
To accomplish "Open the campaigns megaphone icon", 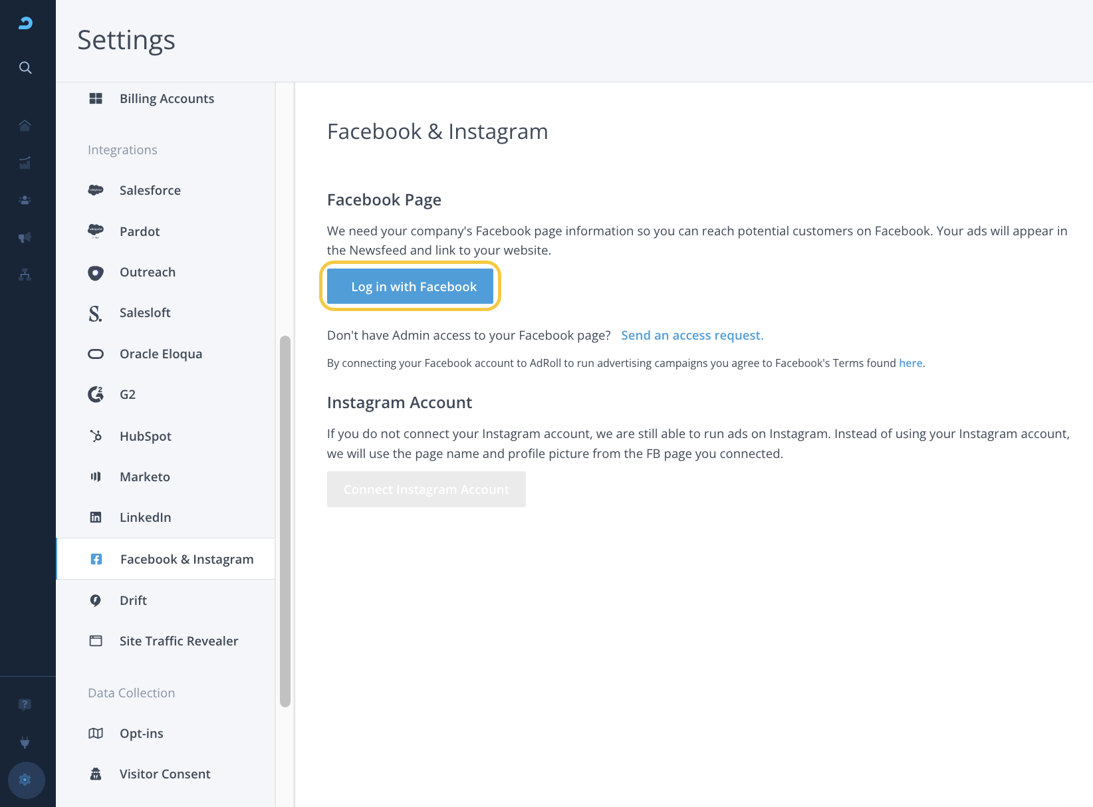I will pyautogui.click(x=25, y=237).
